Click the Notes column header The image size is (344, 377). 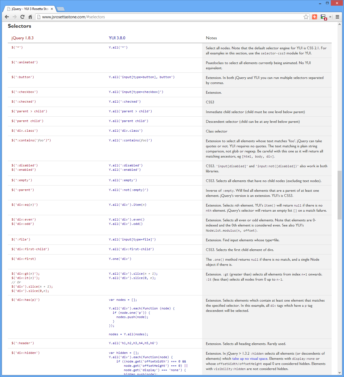(x=211, y=38)
